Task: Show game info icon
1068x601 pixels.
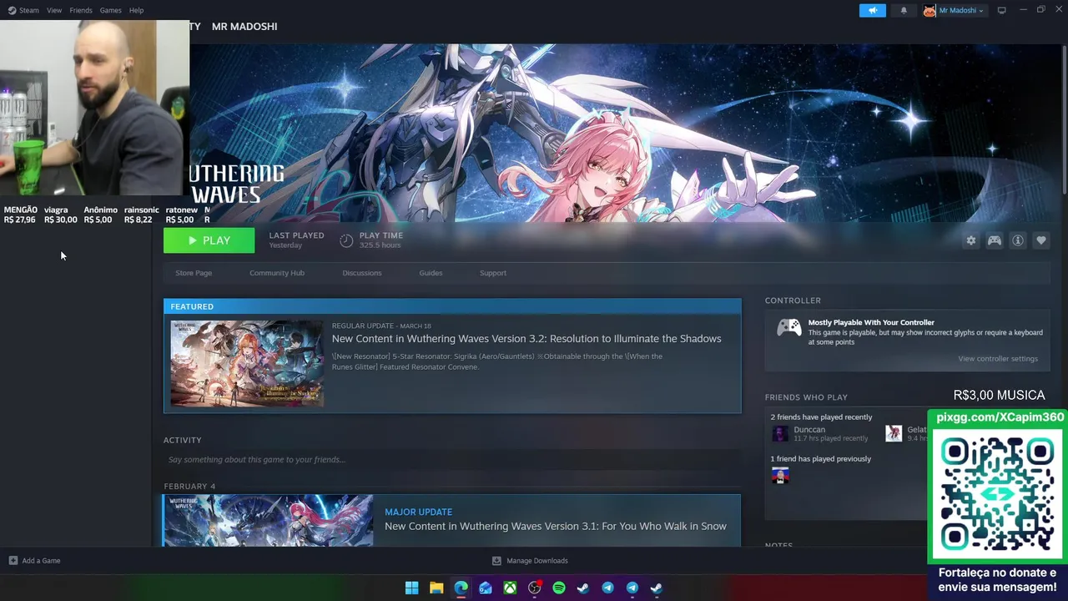Action: coord(1018,240)
